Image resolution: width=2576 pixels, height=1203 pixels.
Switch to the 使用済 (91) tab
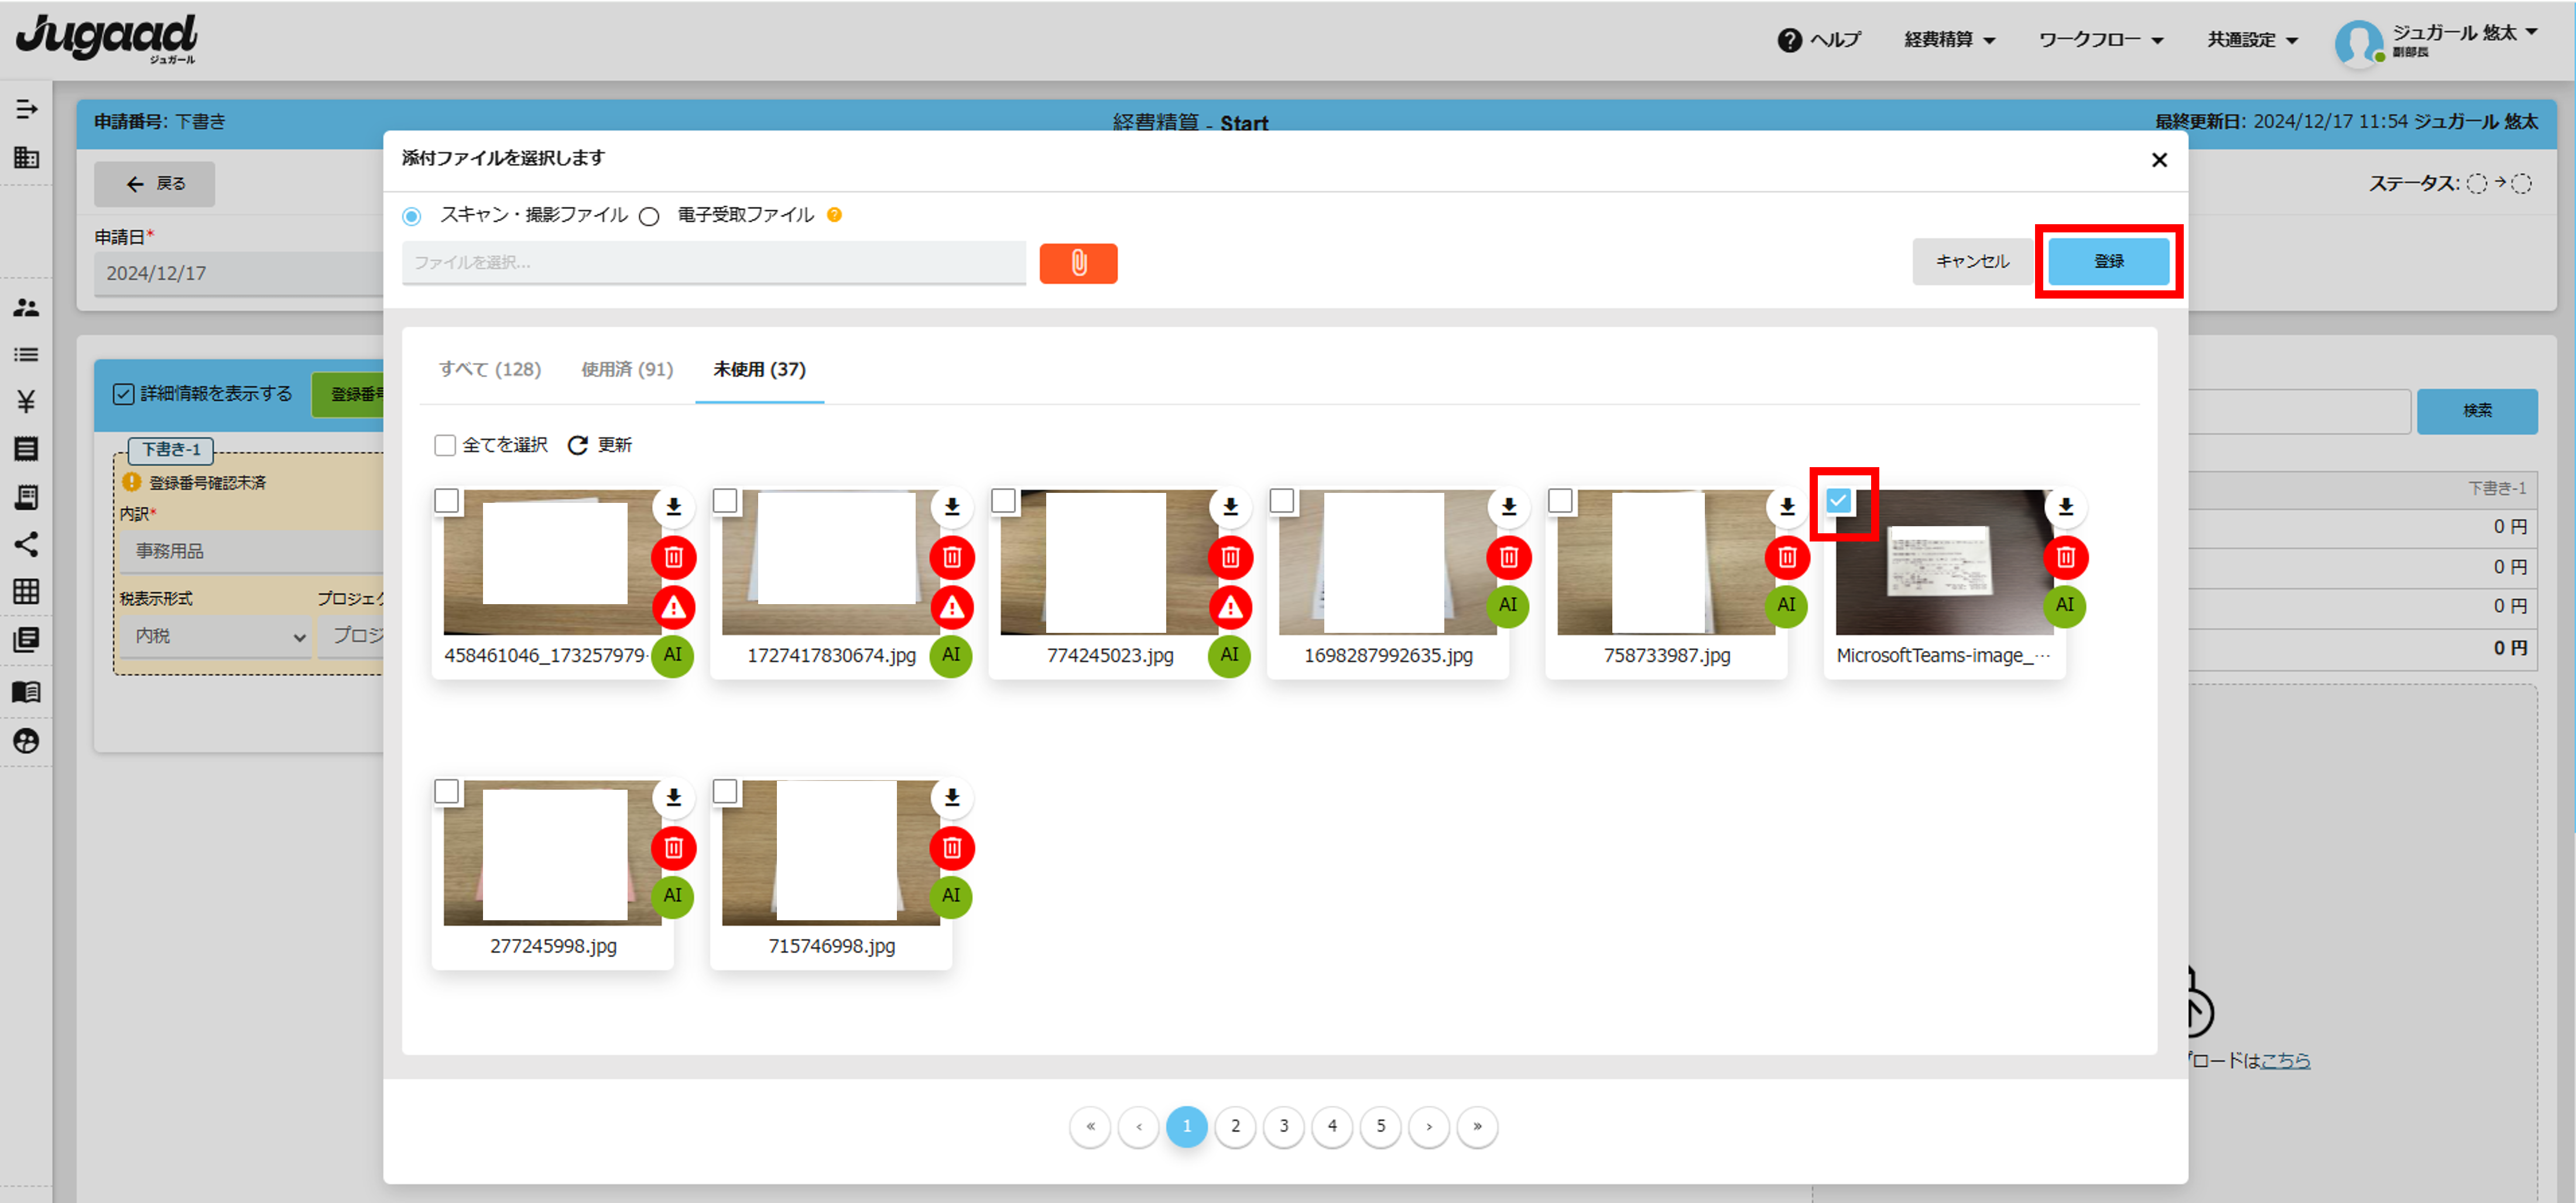(x=627, y=369)
